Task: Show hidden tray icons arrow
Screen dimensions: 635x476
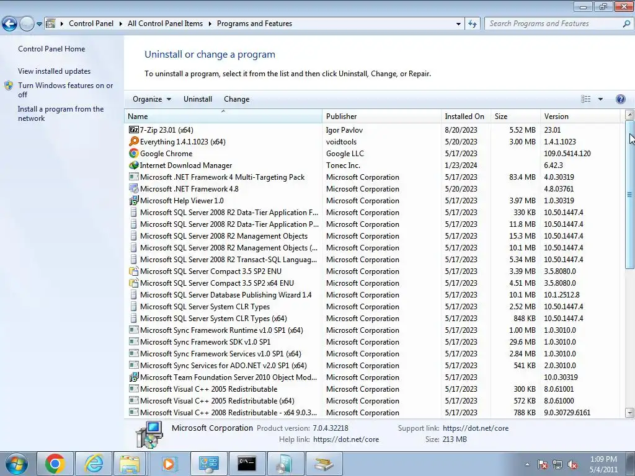Action: 527,465
